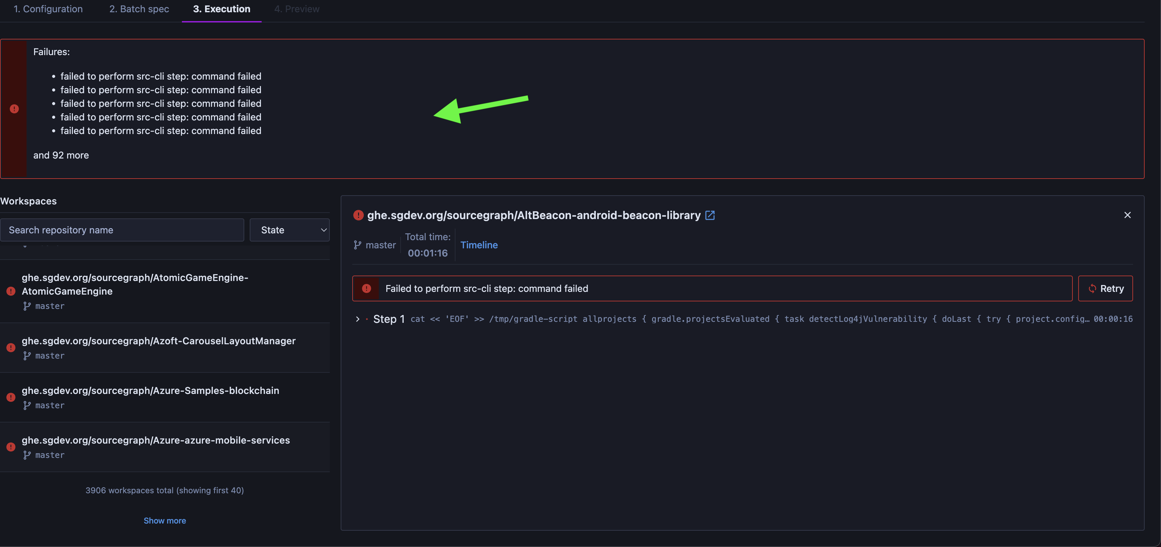This screenshot has height=547, width=1161.
Task: Click the error icon beside Azure-Samples-blockchain
Action: click(11, 397)
